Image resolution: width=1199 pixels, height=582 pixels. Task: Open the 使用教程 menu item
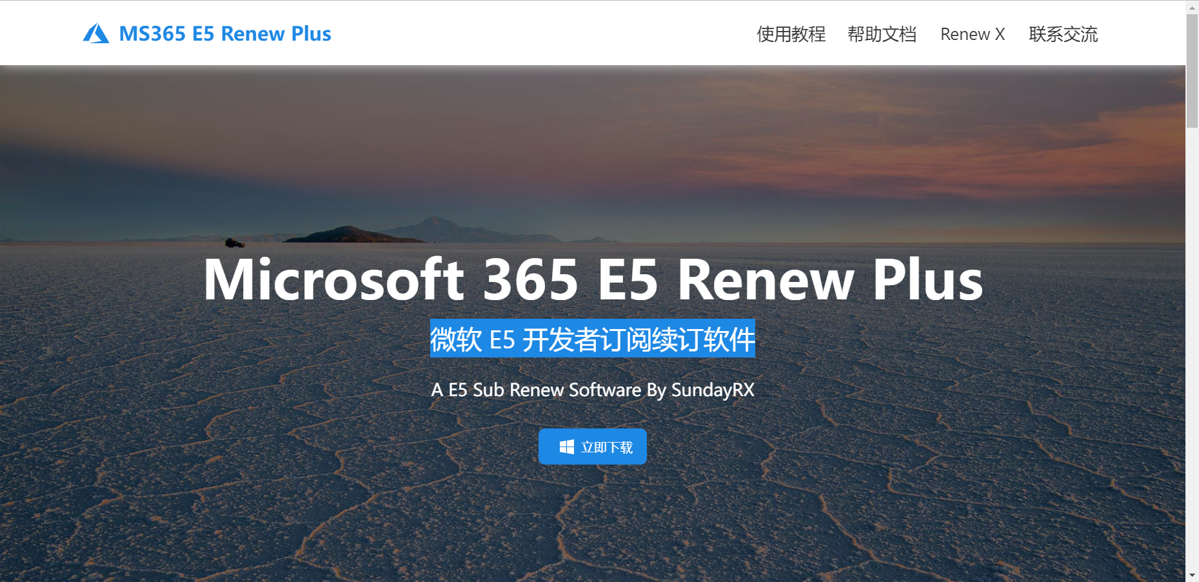(791, 34)
